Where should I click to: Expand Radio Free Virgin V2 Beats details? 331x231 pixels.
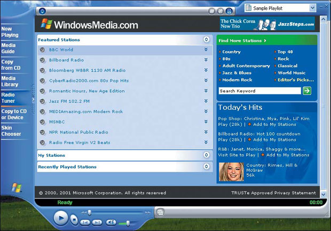(x=206, y=142)
